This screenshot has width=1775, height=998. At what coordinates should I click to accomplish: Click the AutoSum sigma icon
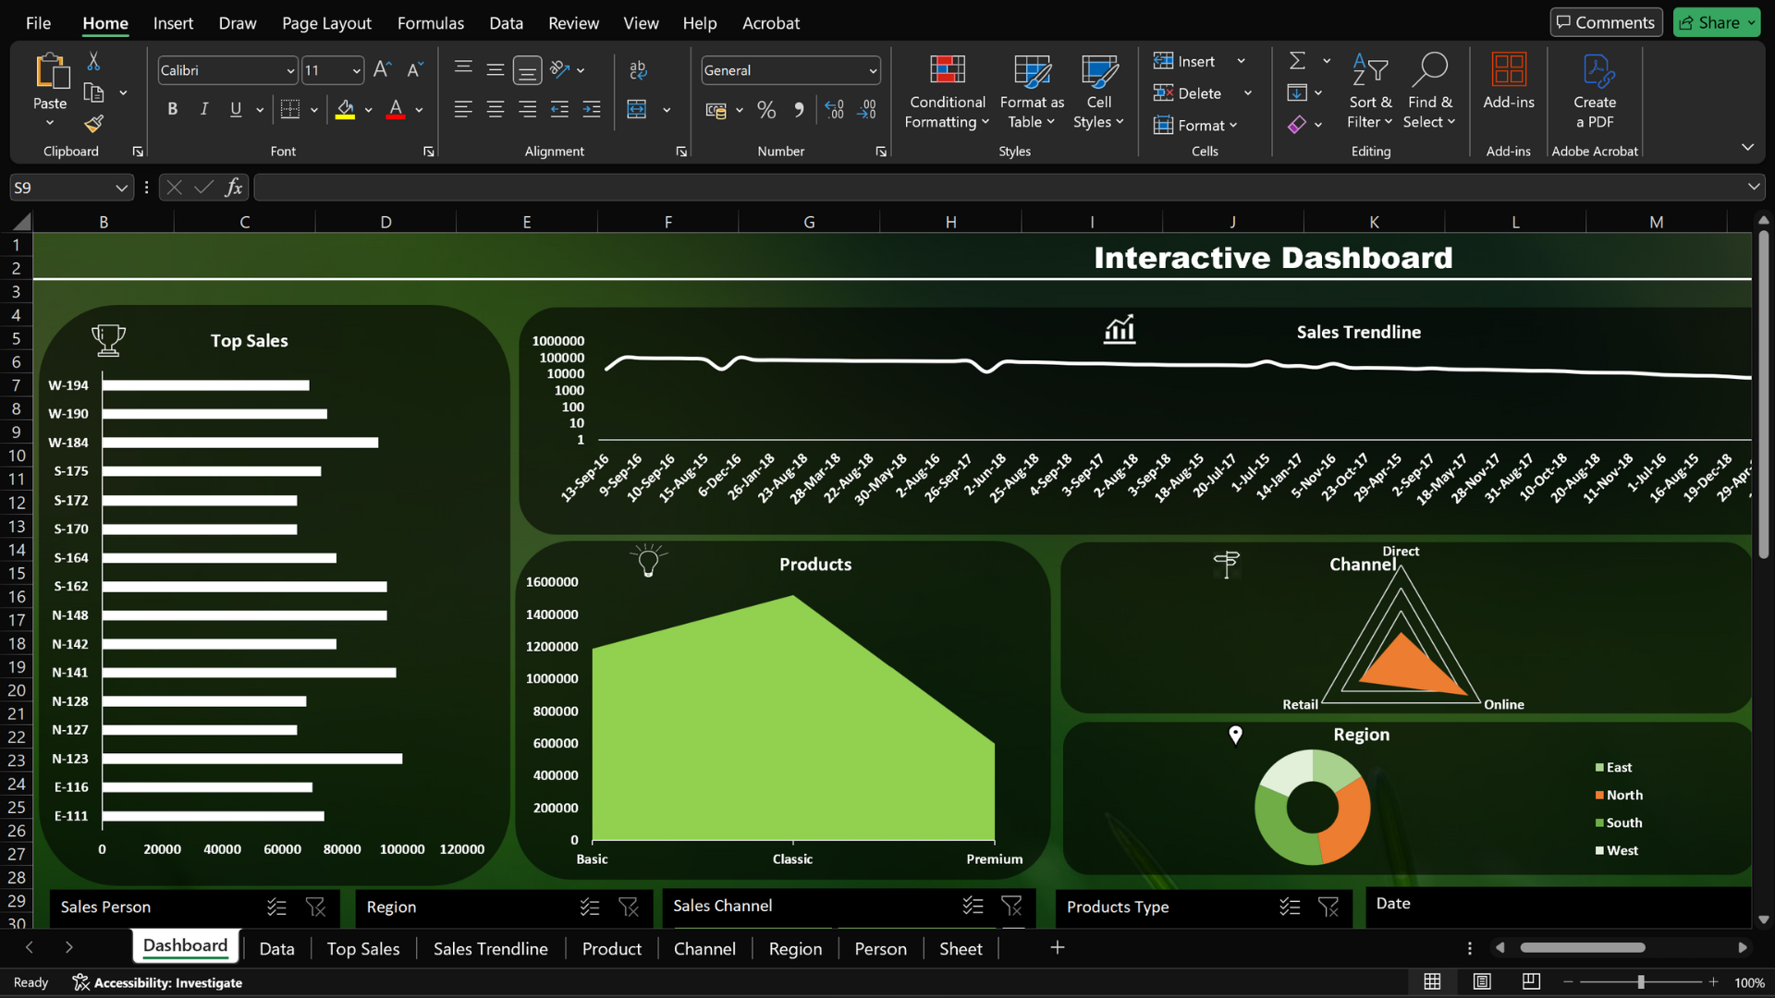pyautogui.click(x=1298, y=61)
